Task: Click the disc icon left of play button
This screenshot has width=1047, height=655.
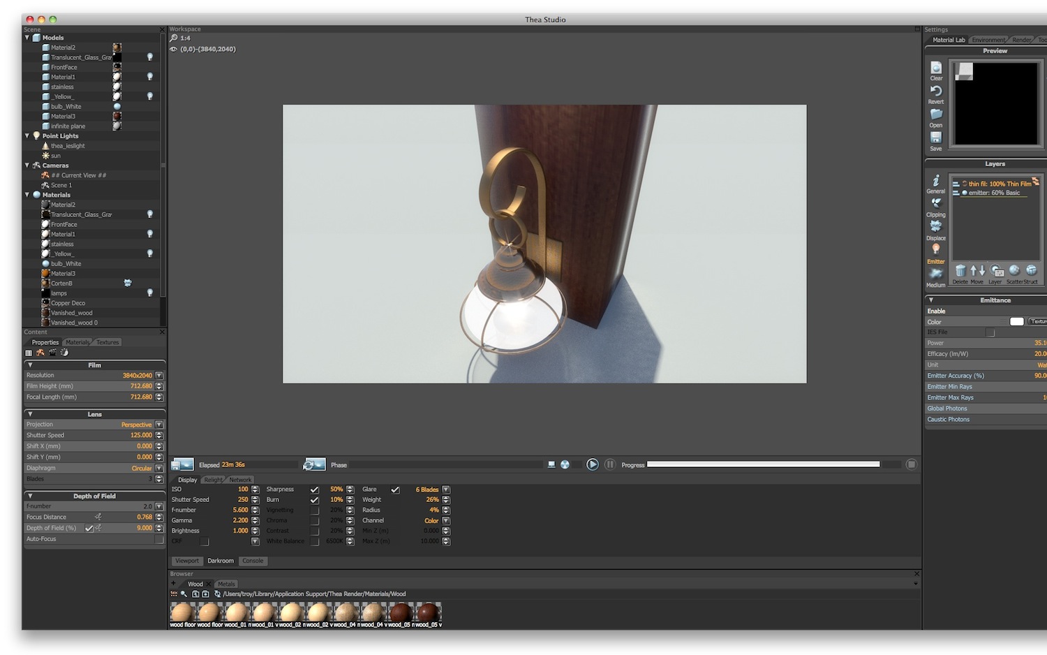Action: point(565,464)
